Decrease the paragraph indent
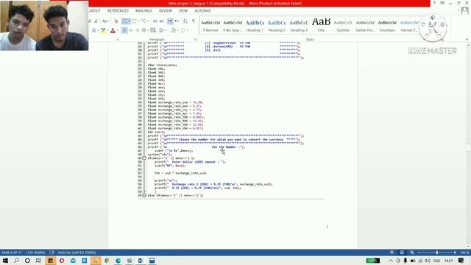 [x=155, y=21]
